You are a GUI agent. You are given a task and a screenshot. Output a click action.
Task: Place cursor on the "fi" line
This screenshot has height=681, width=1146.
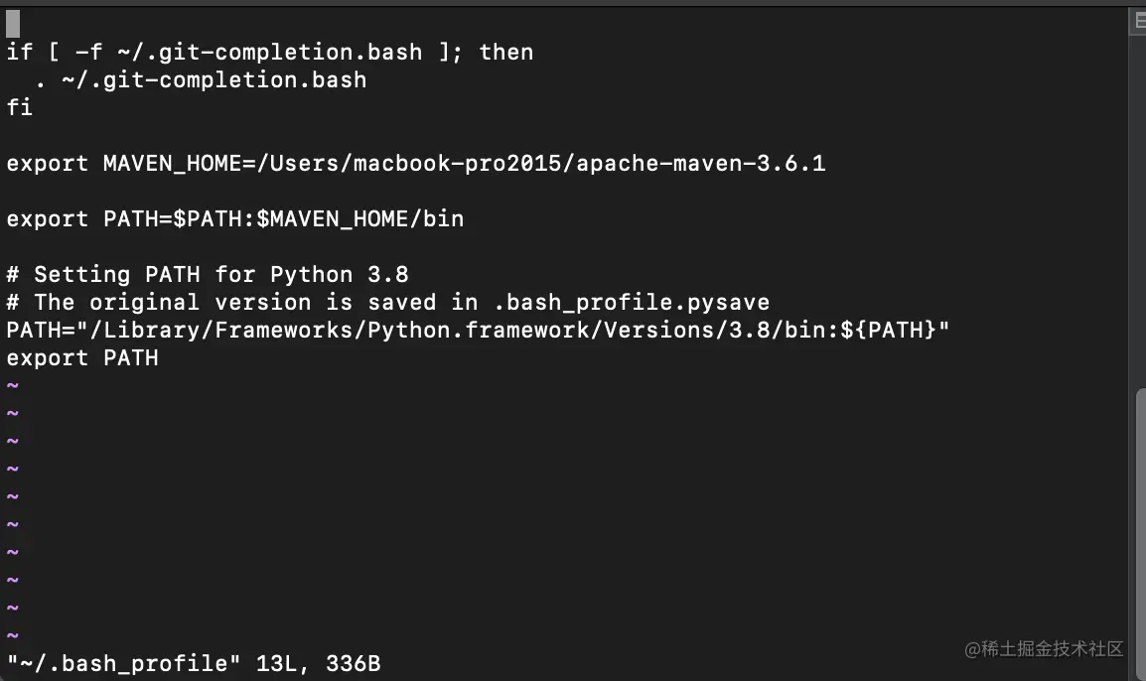click(20, 107)
